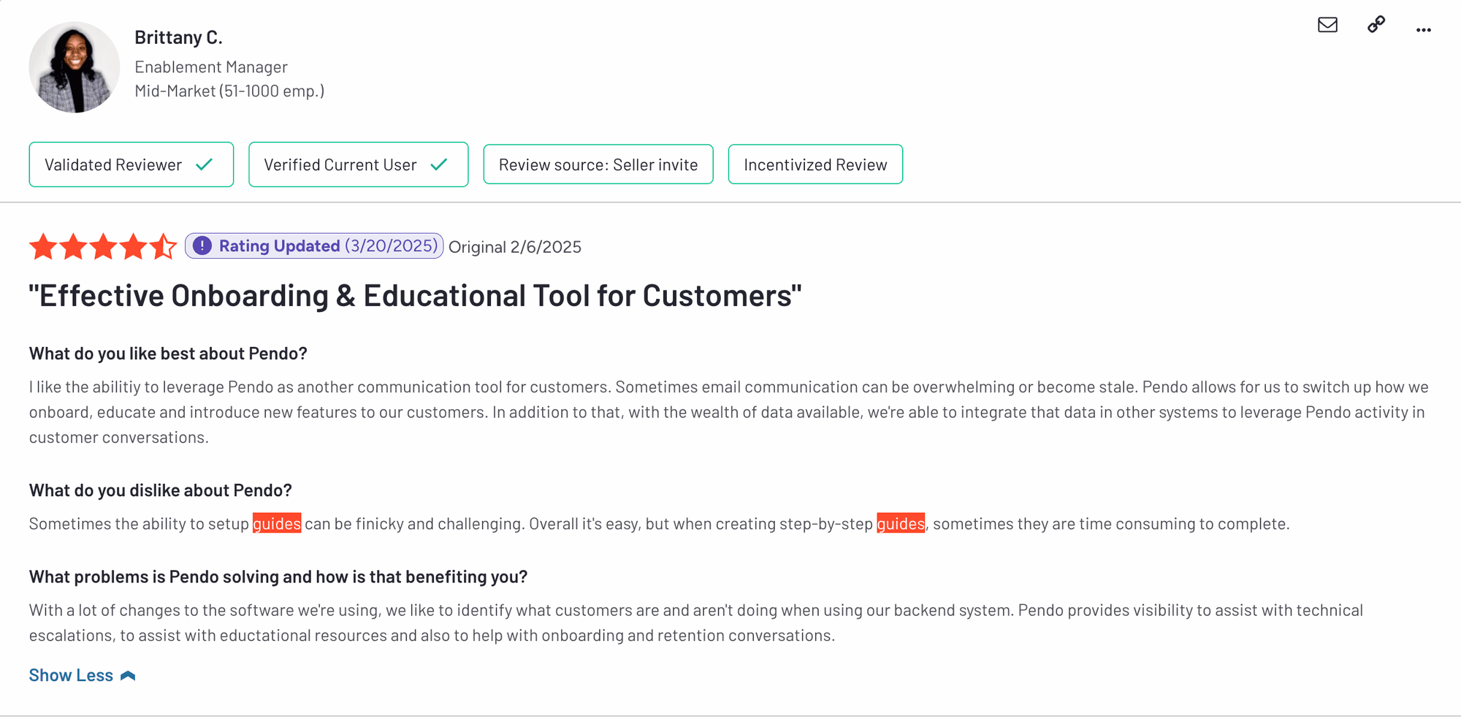Open the review title about Effective Onboarding
This screenshot has width=1461, height=719.
pos(415,296)
